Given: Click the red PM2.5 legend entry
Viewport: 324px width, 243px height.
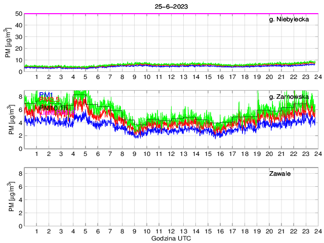Looking at the screenshot, I should pyautogui.click(x=49, y=100).
